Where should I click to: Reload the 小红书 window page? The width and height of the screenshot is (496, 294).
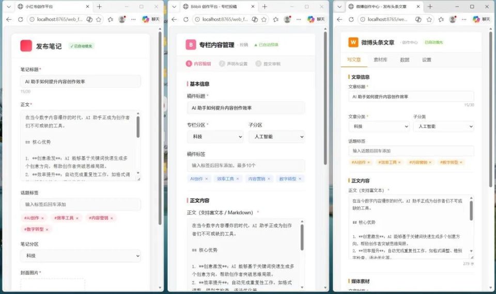click(21, 20)
